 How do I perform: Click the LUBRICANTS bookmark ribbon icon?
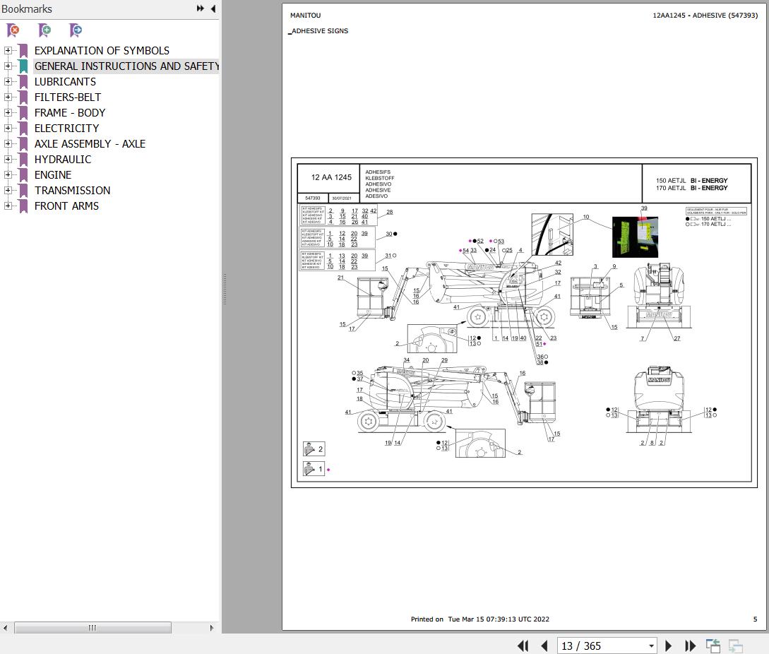[23, 81]
